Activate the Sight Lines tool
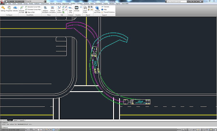217x131 pixels. 70,9
